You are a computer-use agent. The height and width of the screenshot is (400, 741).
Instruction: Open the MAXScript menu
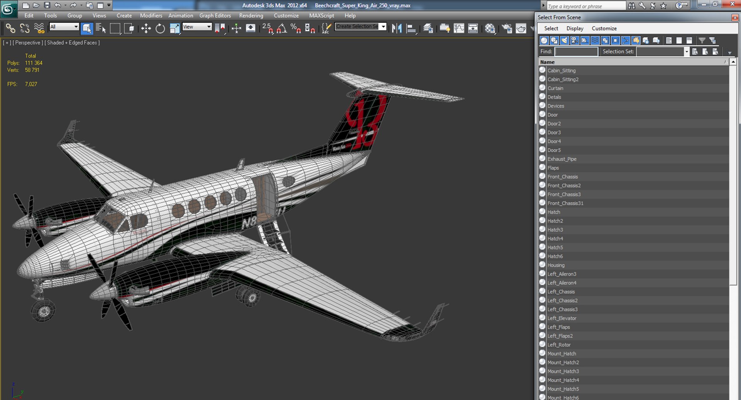tap(321, 15)
